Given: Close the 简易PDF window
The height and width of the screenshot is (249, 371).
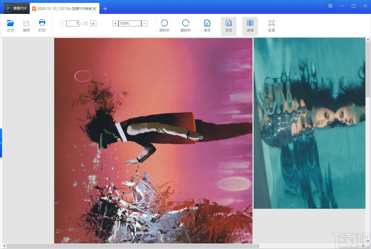Looking at the screenshot, I should tap(365, 6).
